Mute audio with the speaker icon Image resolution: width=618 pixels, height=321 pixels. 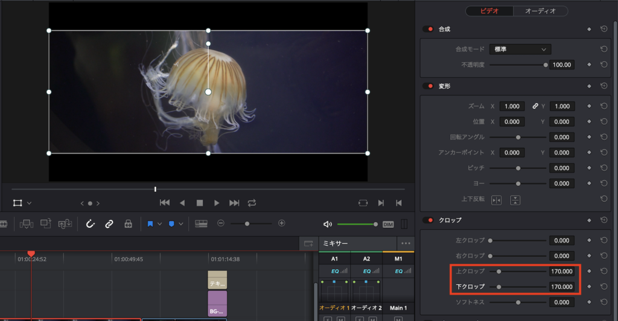tap(328, 224)
